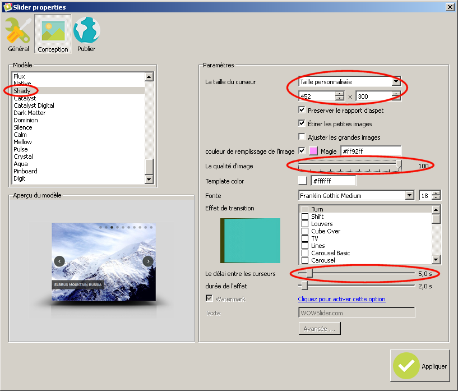Open the Franklin Gothic Medium font dropdown
Screen dimensions: 458x391
(357, 195)
